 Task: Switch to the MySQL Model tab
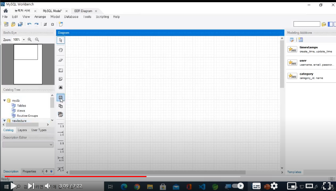pyautogui.click(x=52, y=11)
